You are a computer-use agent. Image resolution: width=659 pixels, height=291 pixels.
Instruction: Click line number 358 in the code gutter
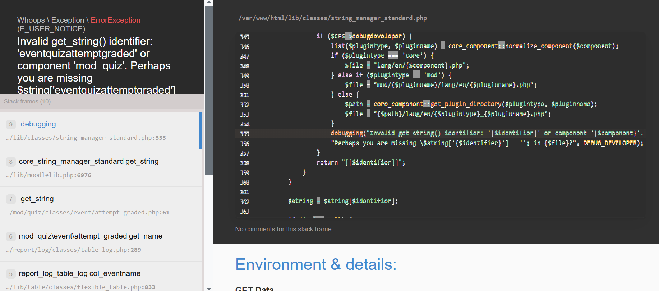(245, 163)
